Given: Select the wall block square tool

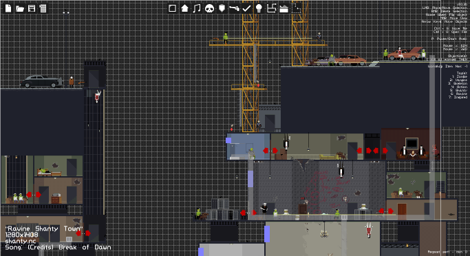Looking at the screenshot, I should 172,8.
